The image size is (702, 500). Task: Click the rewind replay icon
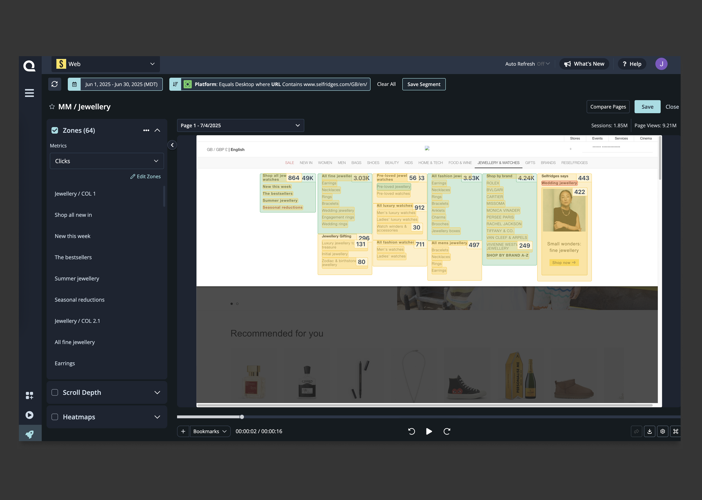click(411, 431)
